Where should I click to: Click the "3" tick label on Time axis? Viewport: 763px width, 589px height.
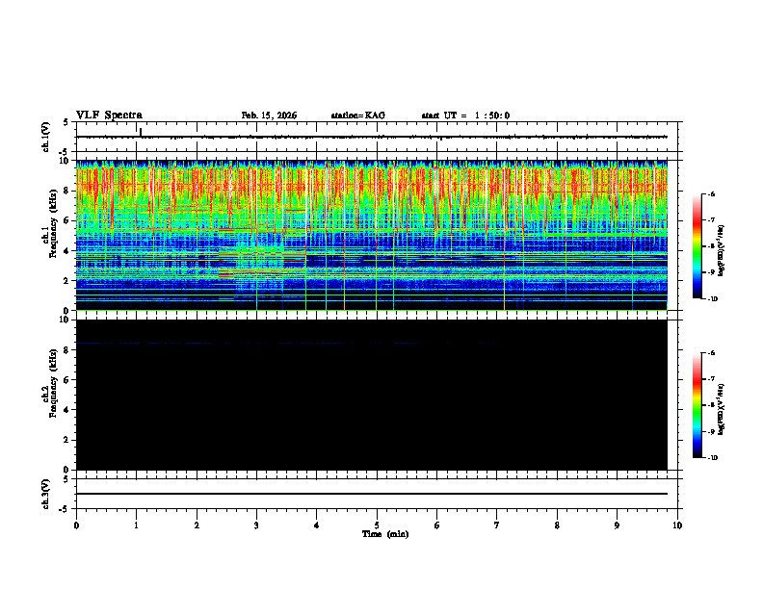(256, 525)
